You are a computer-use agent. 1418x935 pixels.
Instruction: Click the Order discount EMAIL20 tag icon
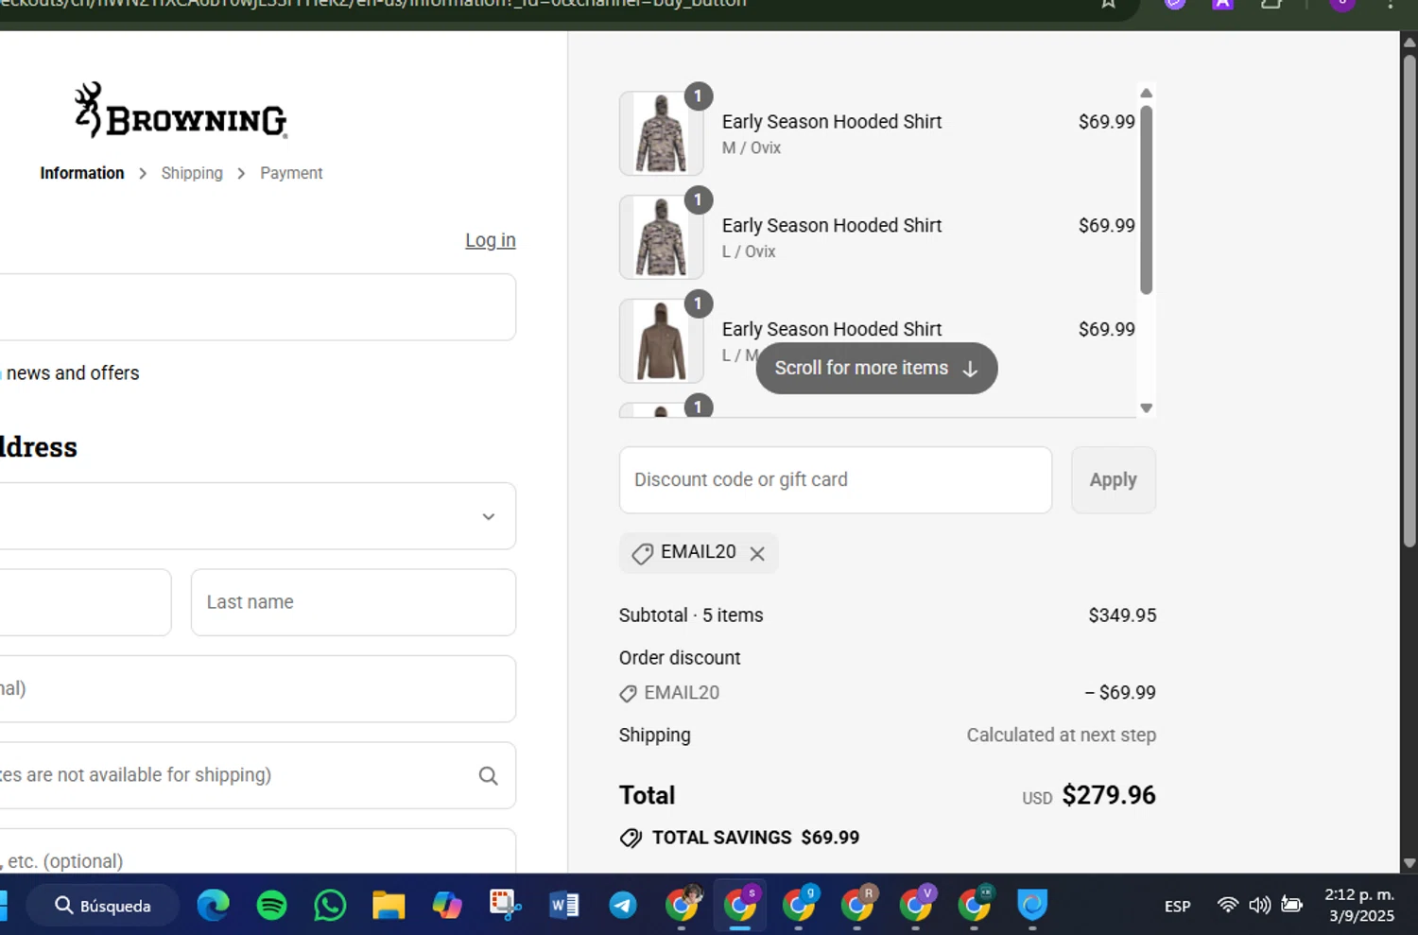click(x=628, y=694)
